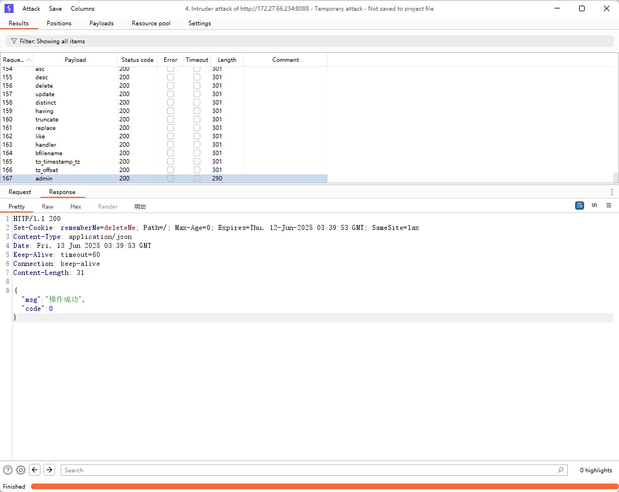
Task: Click the right arrow to find next match
Action: 49,470
